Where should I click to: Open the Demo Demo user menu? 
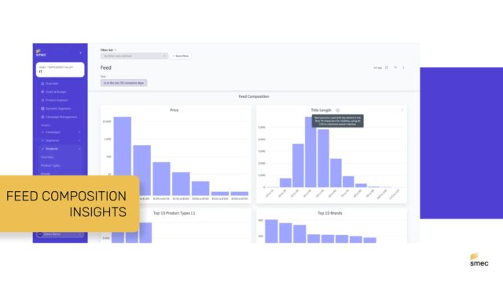tap(60, 234)
